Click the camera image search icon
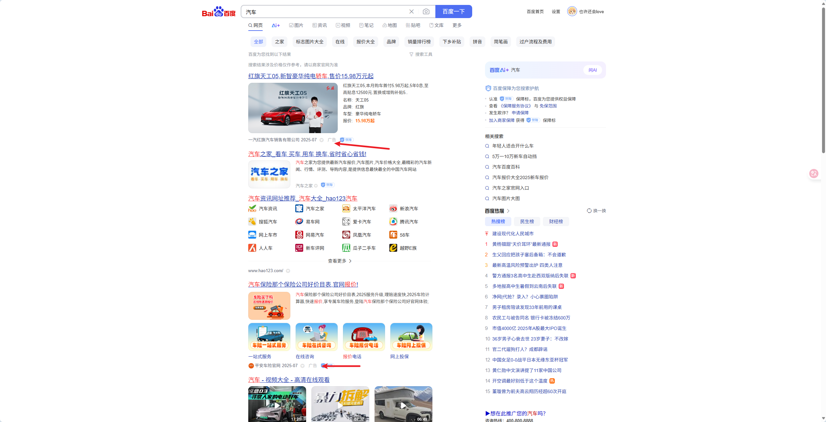Image resolution: width=826 pixels, height=422 pixels. pos(426,12)
